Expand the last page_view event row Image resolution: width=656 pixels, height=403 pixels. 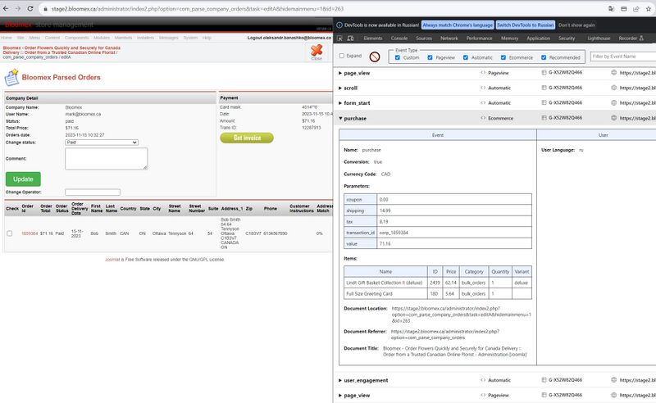(340, 396)
